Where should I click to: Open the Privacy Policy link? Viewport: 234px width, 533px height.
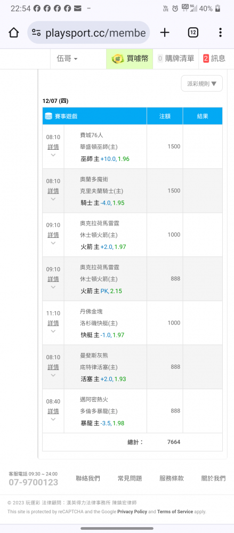coord(132,512)
